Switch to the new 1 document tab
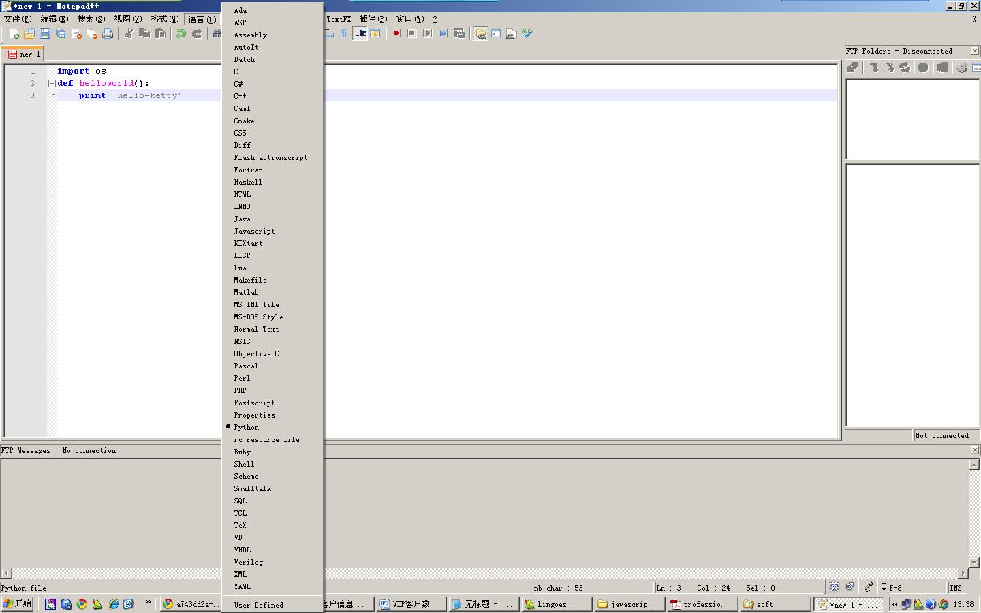Image resolution: width=981 pixels, height=613 pixels. pos(24,54)
